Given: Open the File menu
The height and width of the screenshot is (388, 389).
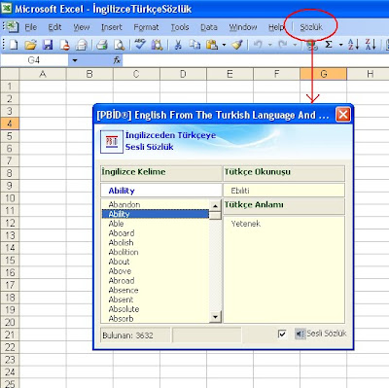Looking at the screenshot, I should coord(31,27).
